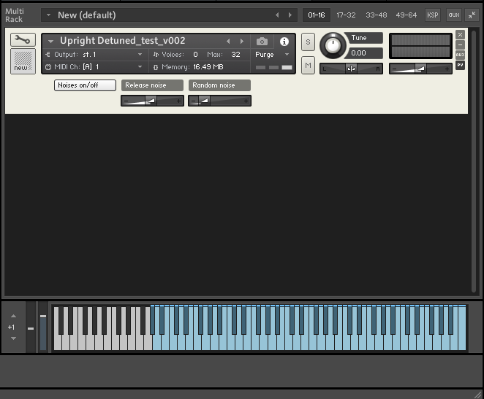
Task: Adjust the Release noise volume slider
Action: [152, 101]
